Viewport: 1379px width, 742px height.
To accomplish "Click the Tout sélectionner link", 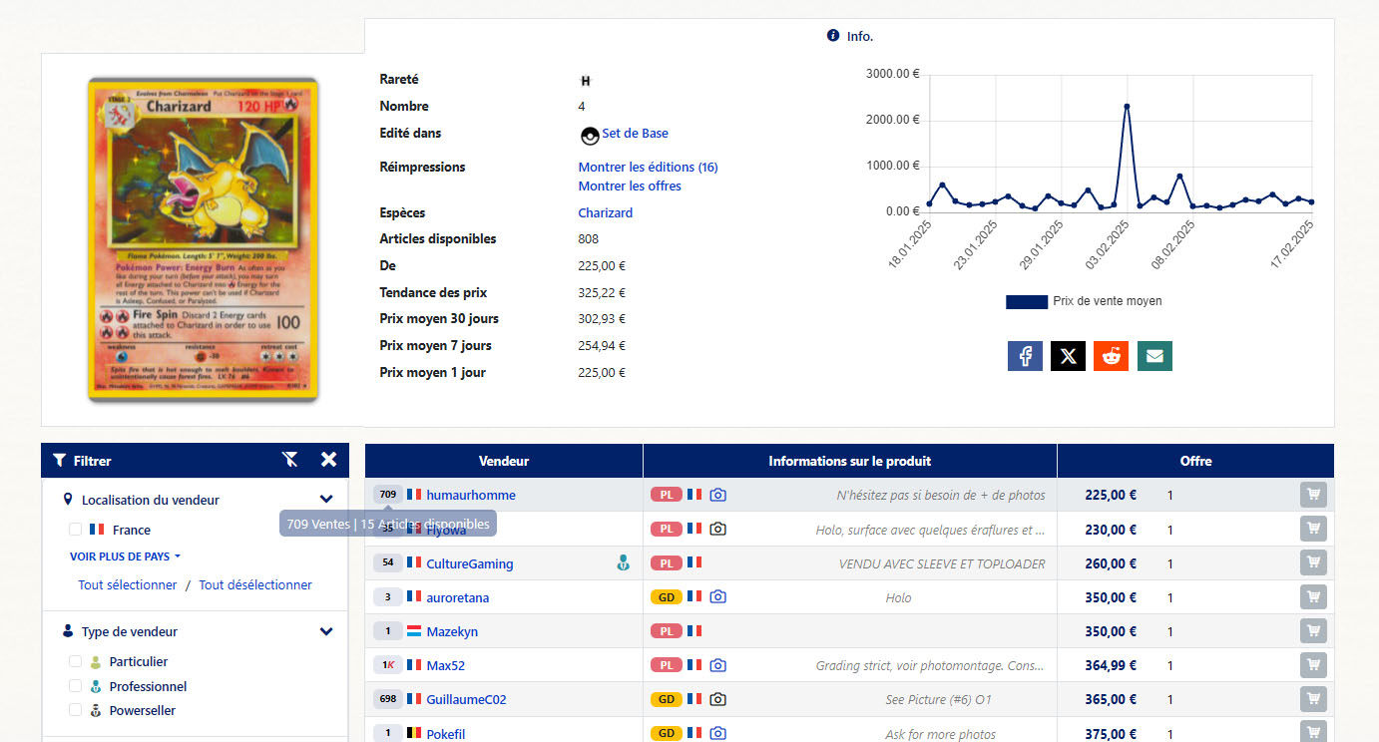I will point(128,585).
